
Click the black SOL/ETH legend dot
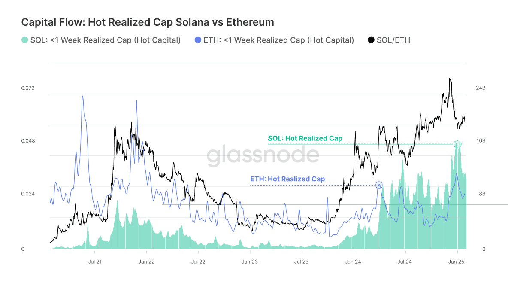click(x=371, y=40)
